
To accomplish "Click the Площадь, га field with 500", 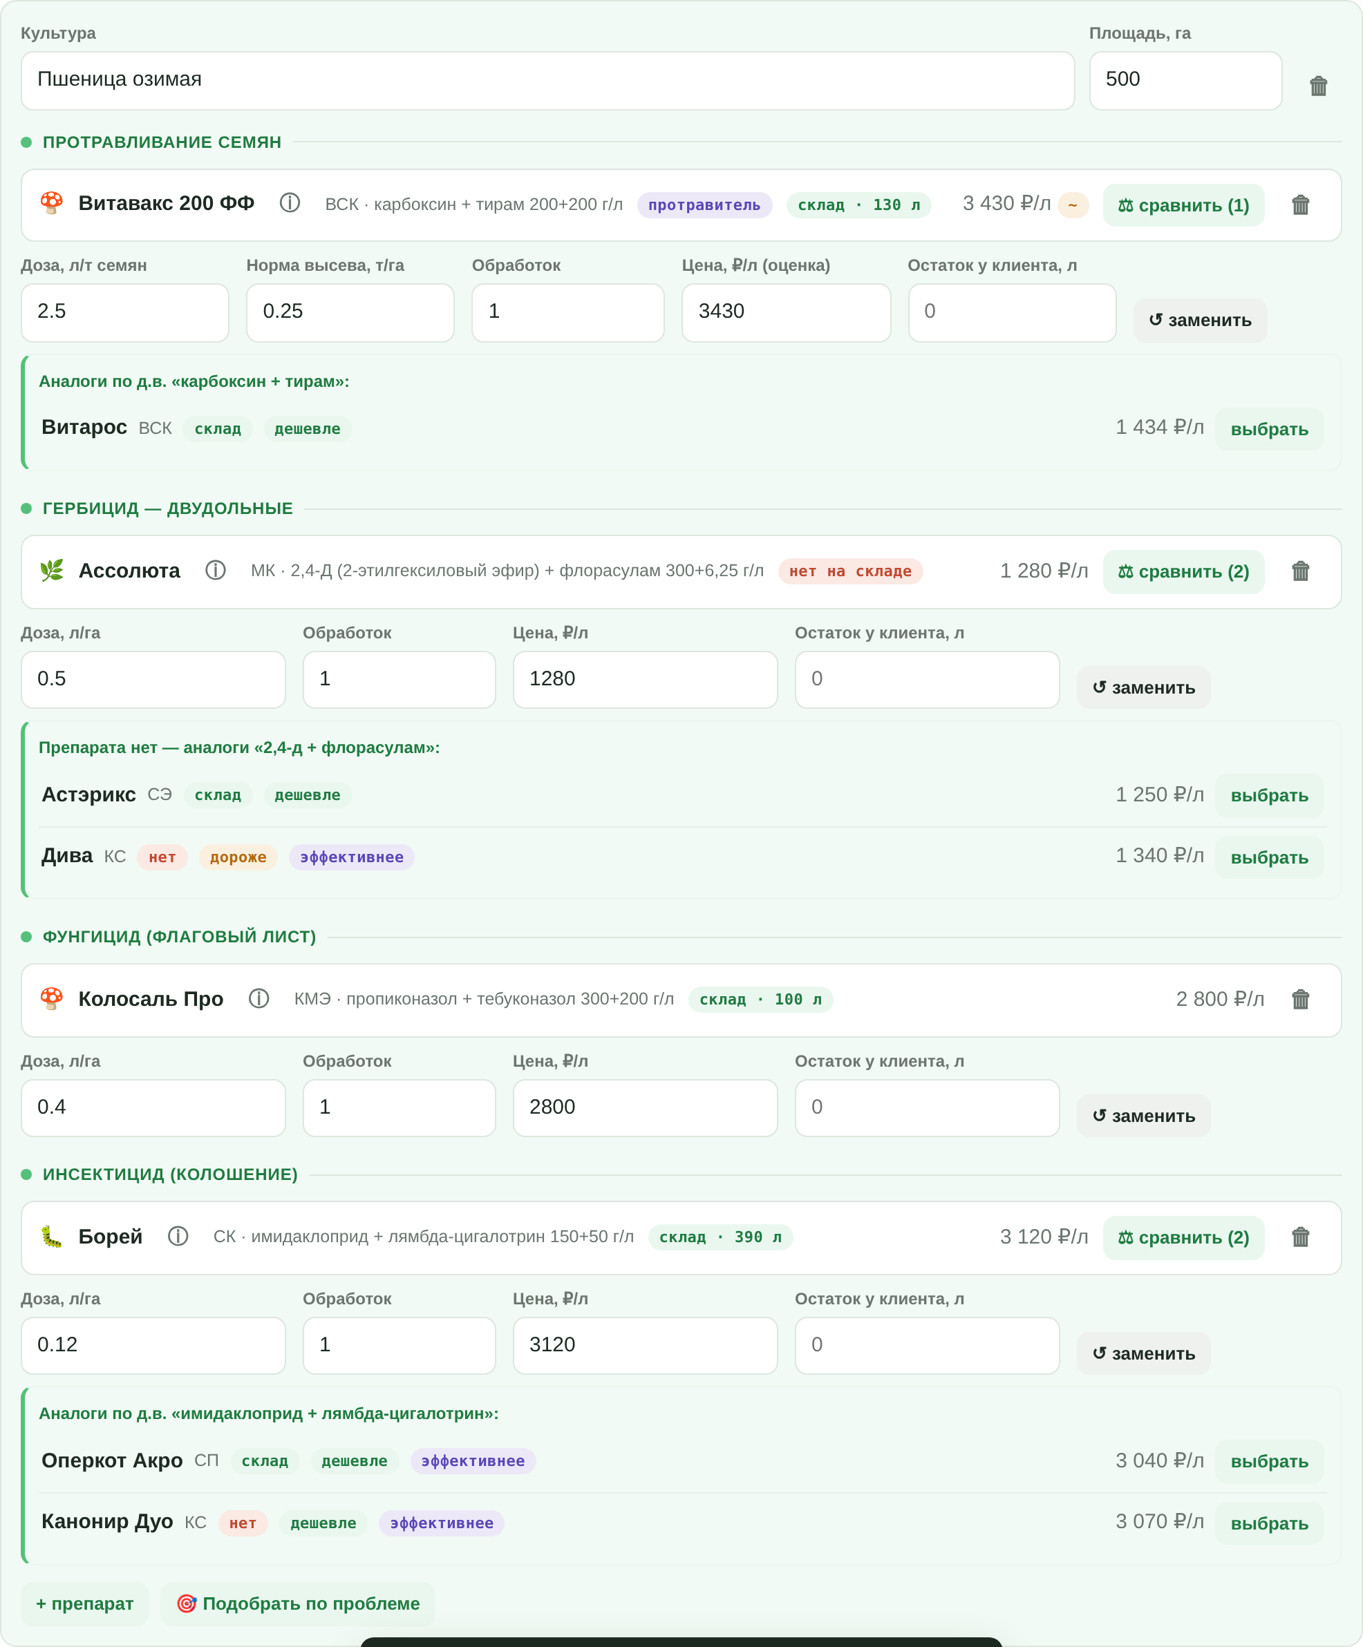I will pyautogui.click(x=1185, y=81).
